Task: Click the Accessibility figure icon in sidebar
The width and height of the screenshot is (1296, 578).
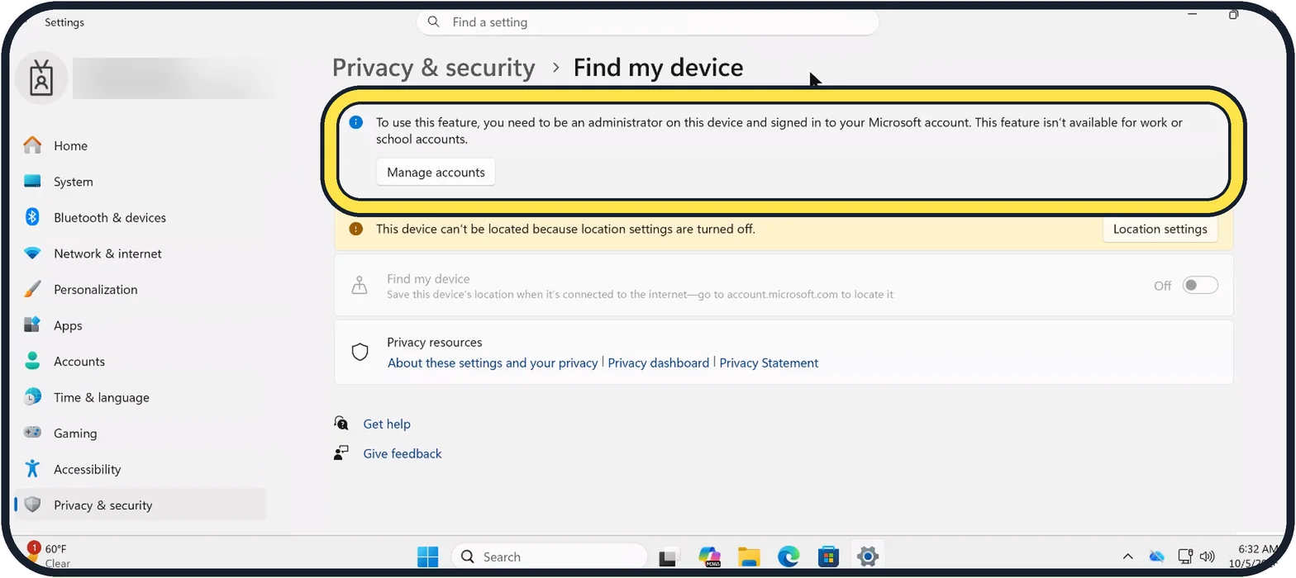Action: point(32,469)
